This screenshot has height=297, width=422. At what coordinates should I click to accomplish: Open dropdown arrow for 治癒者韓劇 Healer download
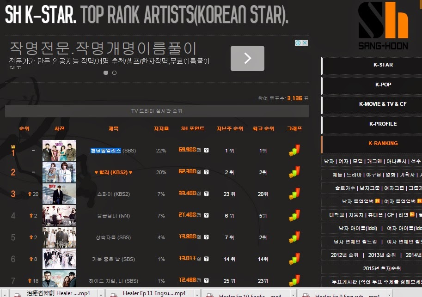click(101, 294)
